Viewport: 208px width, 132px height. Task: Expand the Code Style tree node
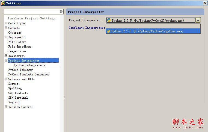[x=6, y=23]
